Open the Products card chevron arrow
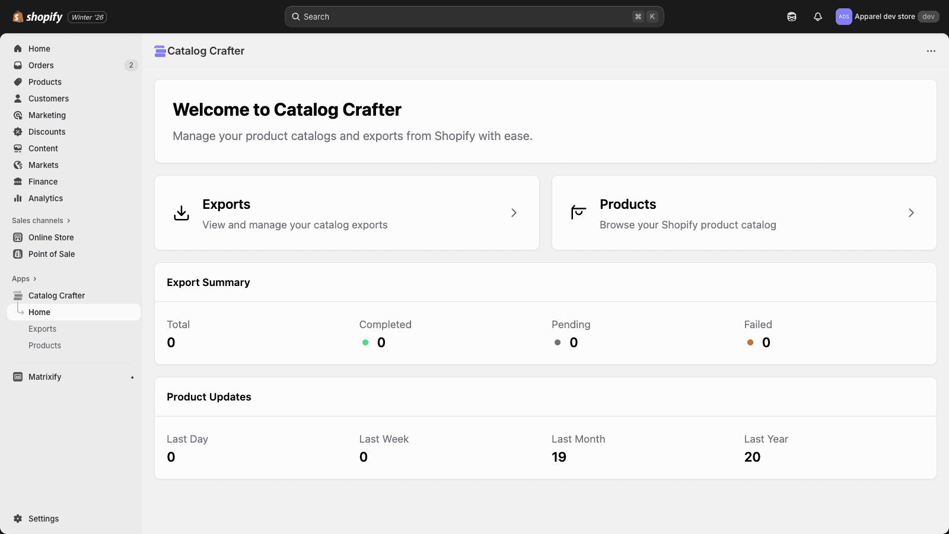 point(911,212)
